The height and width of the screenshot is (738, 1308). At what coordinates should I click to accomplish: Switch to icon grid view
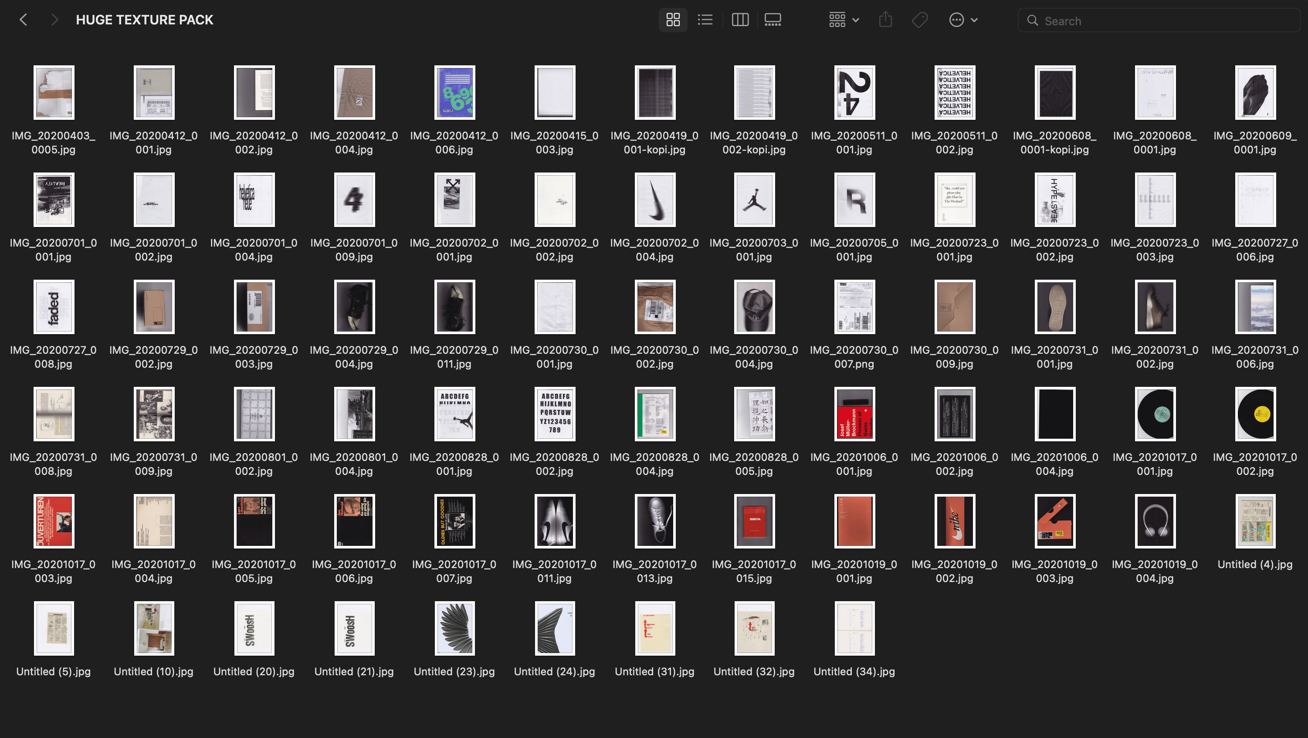tap(673, 20)
